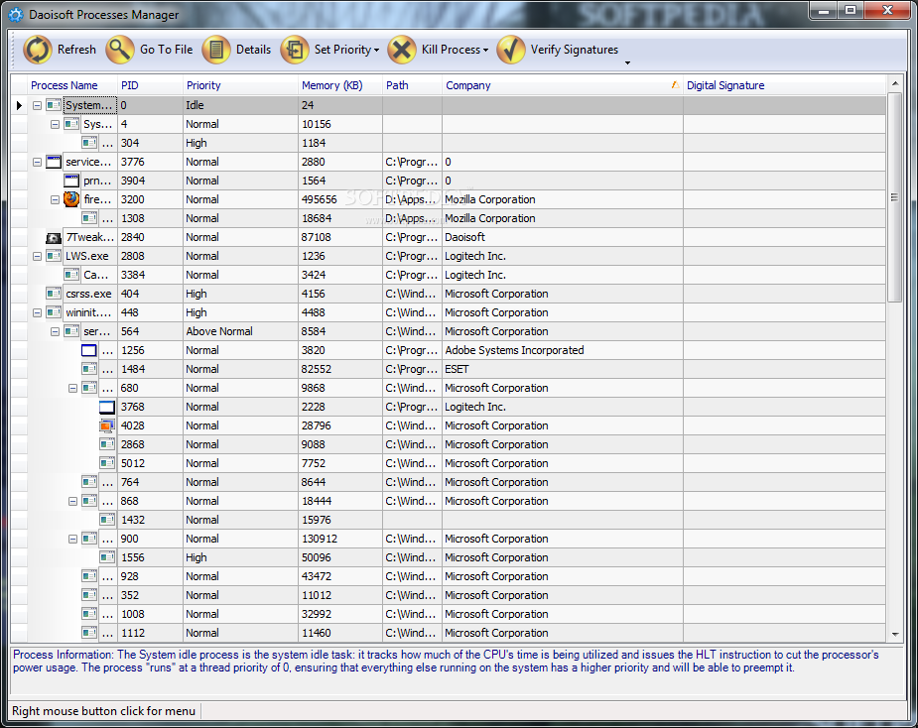Collapse the service... node PID 3776
Image resolution: width=918 pixels, height=728 pixels.
pos(37,162)
